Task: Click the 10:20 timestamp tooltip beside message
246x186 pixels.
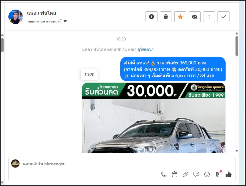Action: (89, 75)
